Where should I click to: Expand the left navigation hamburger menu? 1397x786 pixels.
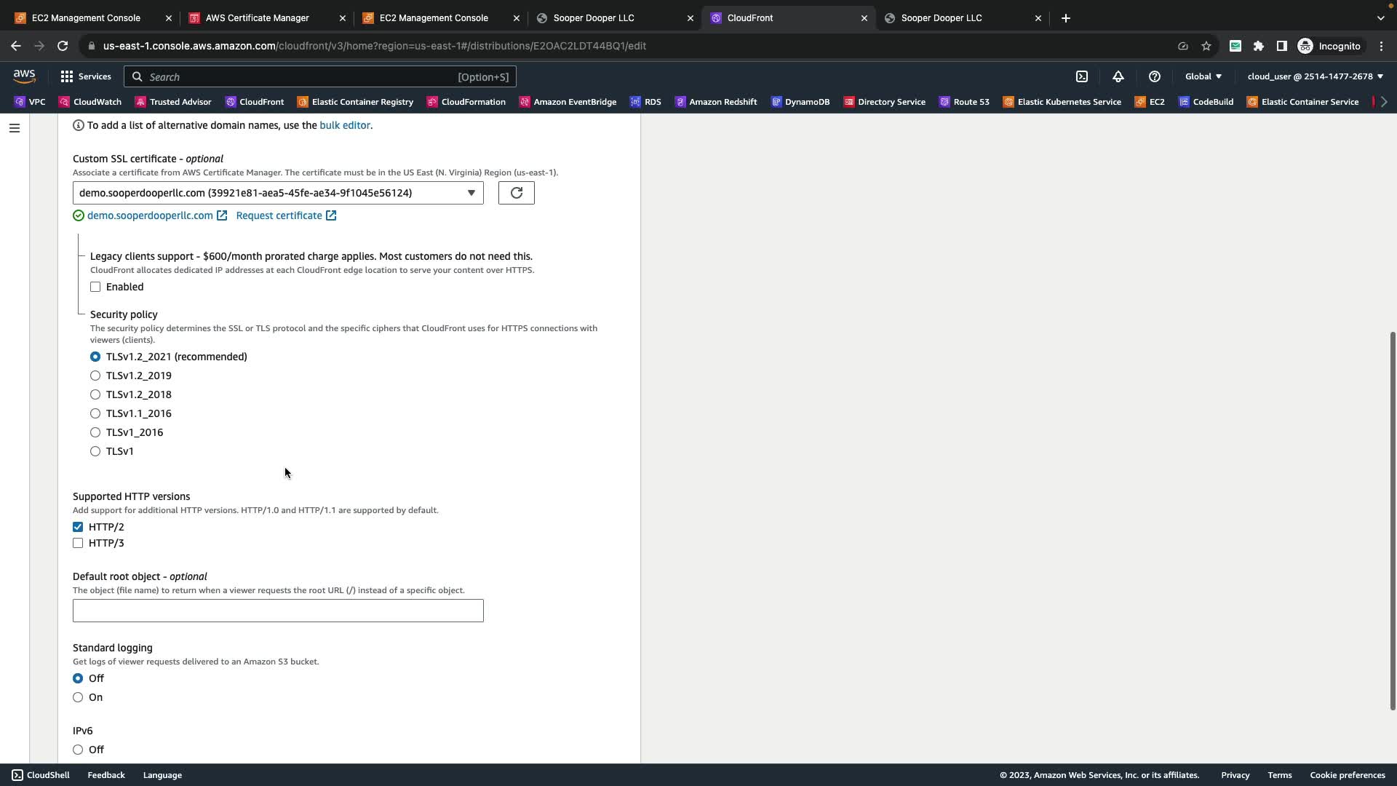pyautogui.click(x=14, y=128)
